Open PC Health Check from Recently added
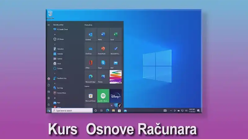248x139 pixels. coord(63,29)
